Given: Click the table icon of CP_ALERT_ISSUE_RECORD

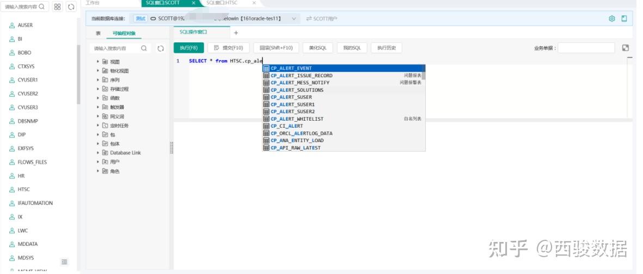Looking at the screenshot, I should pos(266,76).
